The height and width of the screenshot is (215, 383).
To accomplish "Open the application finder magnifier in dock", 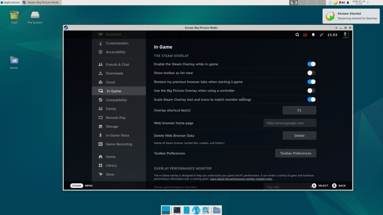I will [206, 210].
